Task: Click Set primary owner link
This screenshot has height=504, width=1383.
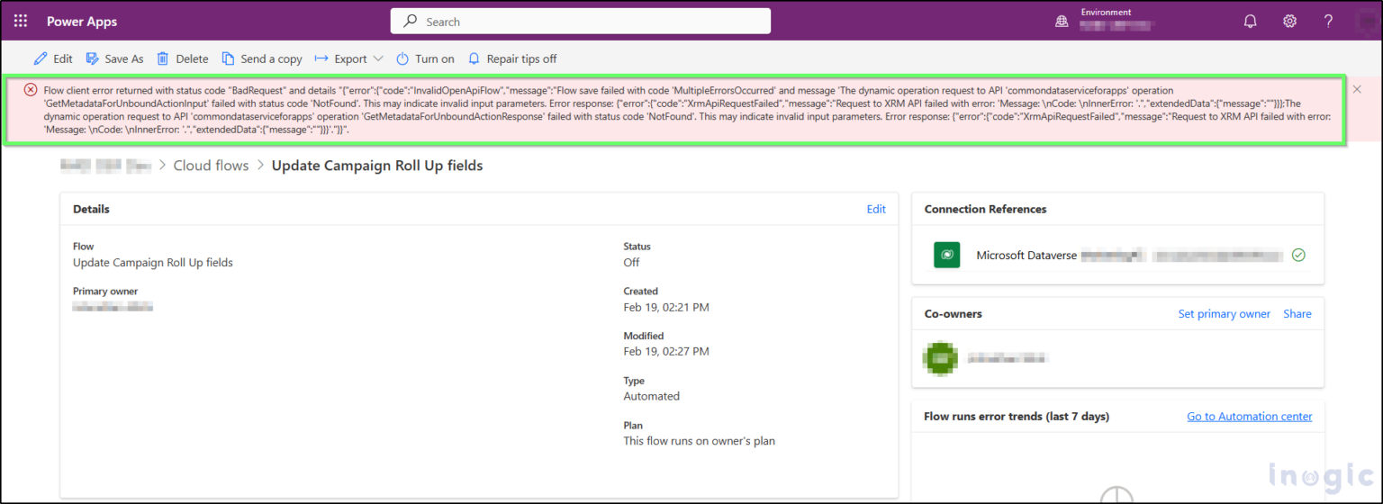Action: coord(1224,314)
